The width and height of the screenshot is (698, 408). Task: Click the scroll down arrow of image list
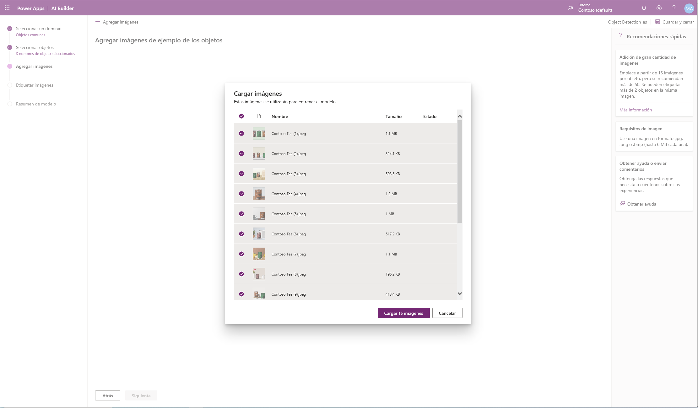tap(460, 294)
